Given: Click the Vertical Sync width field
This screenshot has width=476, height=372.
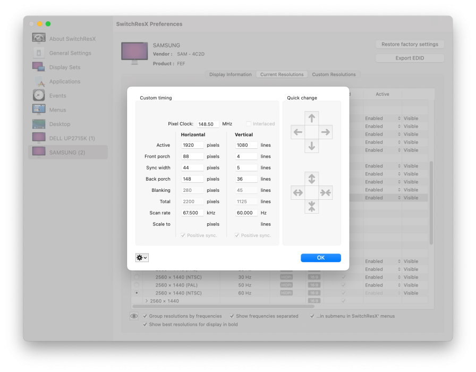Looking at the screenshot, I should 246,167.
